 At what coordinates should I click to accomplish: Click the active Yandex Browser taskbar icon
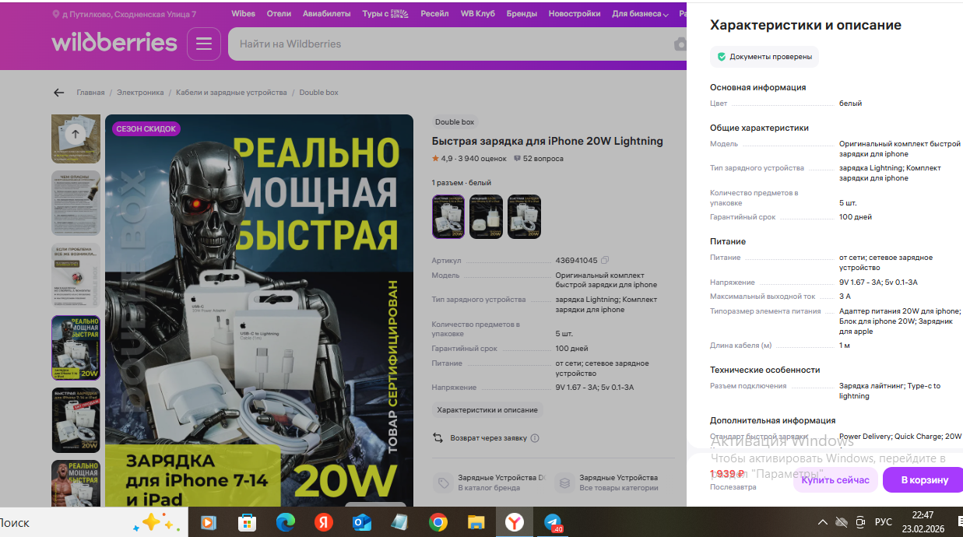[x=515, y=523]
